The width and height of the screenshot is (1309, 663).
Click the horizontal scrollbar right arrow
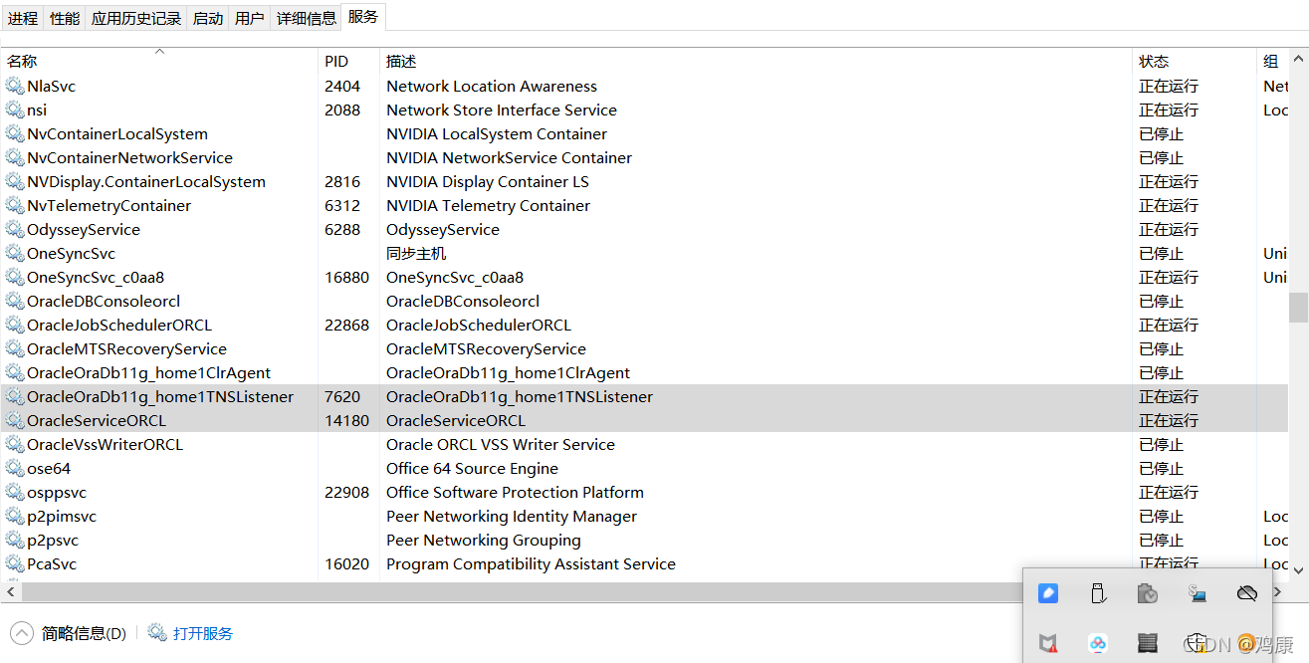coord(1278,591)
